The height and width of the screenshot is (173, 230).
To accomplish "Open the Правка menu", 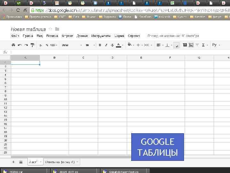I will click(x=28, y=36).
